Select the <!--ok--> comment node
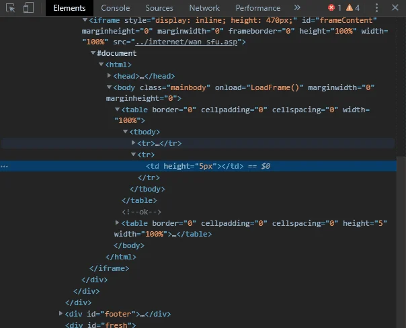Screen dimensions: 406x328 (x=141, y=212)
